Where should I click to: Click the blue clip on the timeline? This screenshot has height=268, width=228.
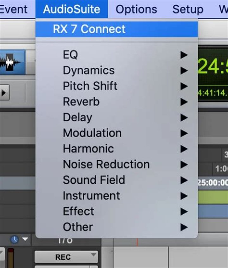[x=213, y=211]
